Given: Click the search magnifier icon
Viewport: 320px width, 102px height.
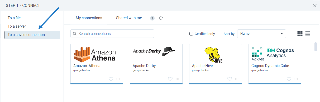Looking at the screenshot, I should click(x=75, y=34).
